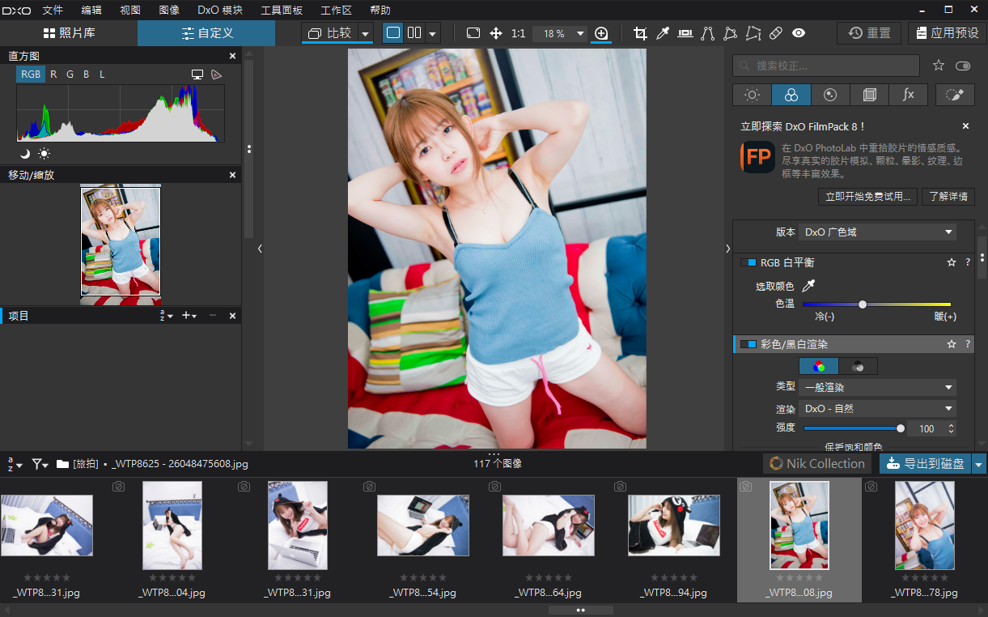Click the 导出到磁盘 button

[x=924, y=464]
